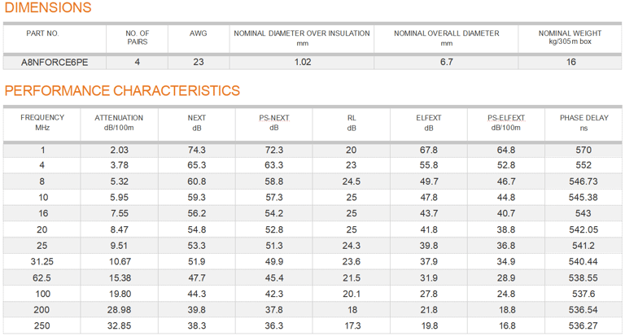
Task: Click the 31.25 frequency row cell
Action: [x=42, y=261]
